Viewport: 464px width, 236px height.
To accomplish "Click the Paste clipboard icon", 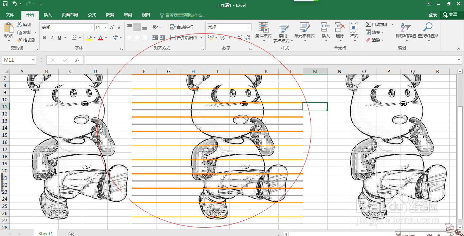I will coord(8,28).
